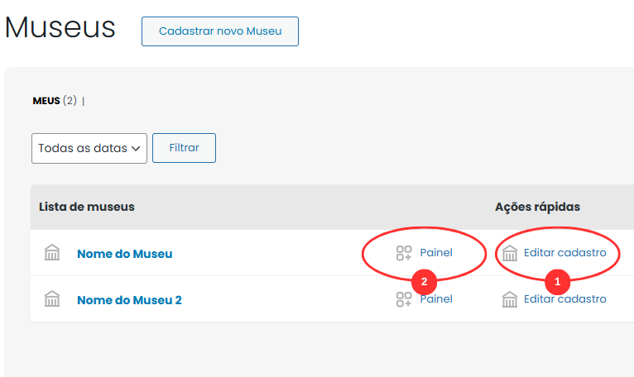Click the red badge numbered 1
Image resolution: width=634 pixels, height=377 pixels.
click(x=557, y=281)
